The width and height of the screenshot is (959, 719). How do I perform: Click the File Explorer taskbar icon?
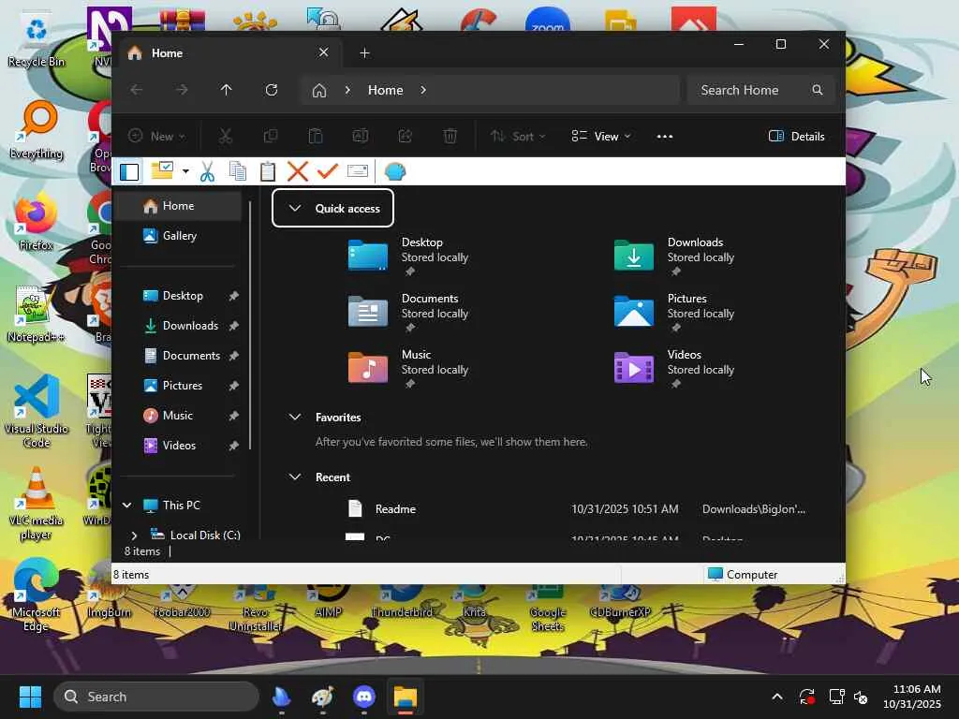(406, 697)
